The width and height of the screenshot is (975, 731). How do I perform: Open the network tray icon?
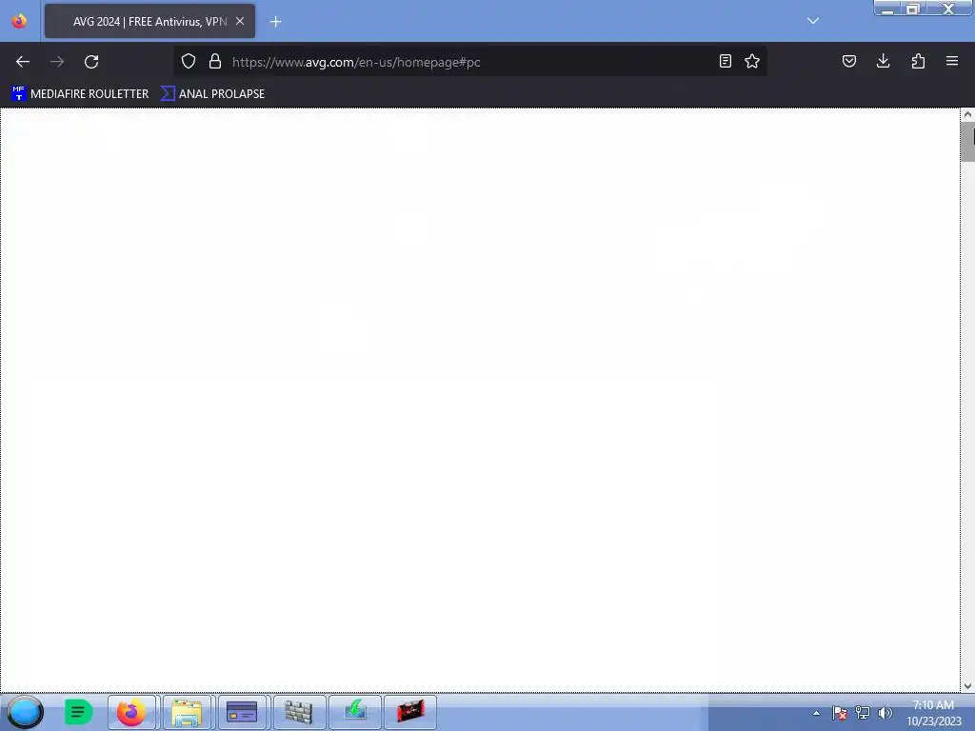tap(863, 713)
